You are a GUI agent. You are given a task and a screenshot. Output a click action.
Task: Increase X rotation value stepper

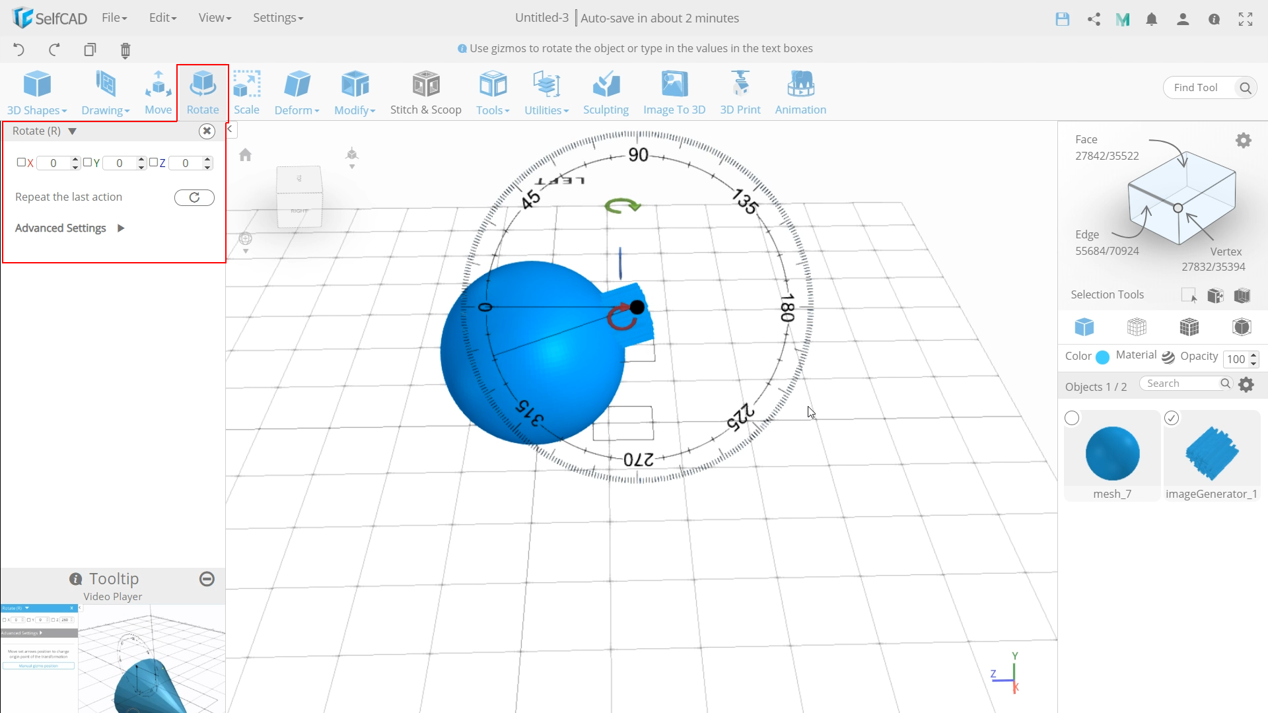click(x=75, y=159)
